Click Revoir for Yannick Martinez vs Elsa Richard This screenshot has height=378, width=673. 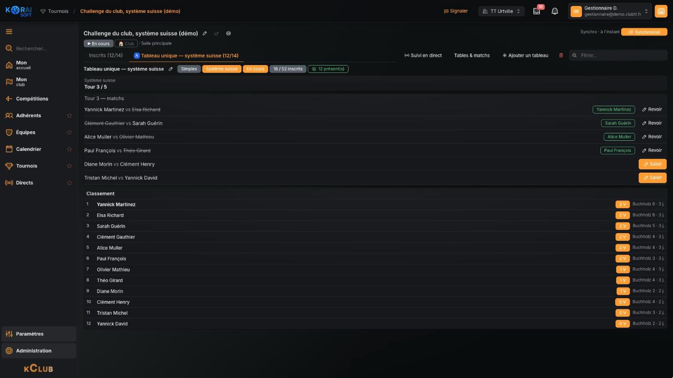(652, 109)
